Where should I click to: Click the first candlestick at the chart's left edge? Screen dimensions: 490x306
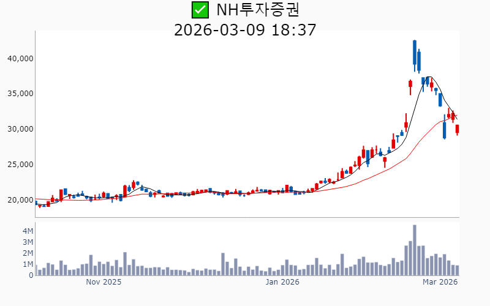tap(36, 203)
